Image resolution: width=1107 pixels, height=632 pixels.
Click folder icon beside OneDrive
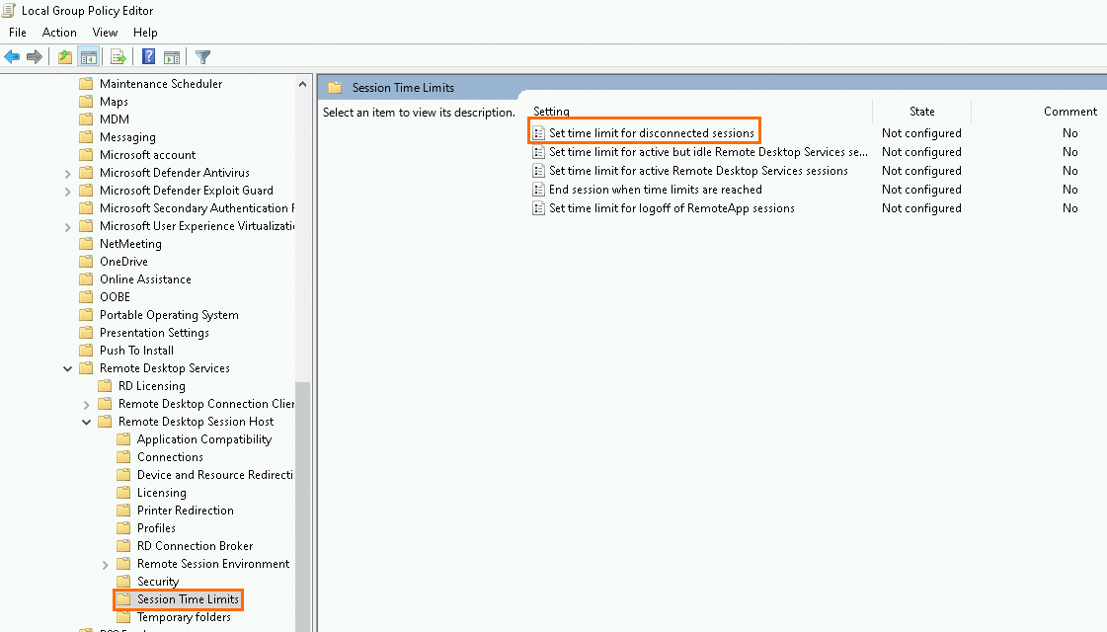tap(86, 262)
